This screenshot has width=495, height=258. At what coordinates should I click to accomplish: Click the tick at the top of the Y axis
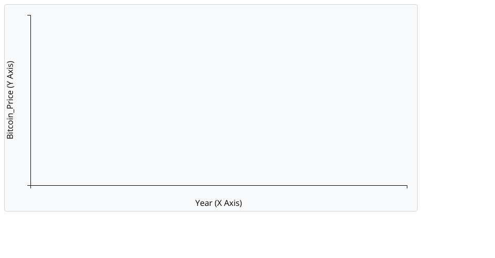pyautogui.click(x=29, y=15)
